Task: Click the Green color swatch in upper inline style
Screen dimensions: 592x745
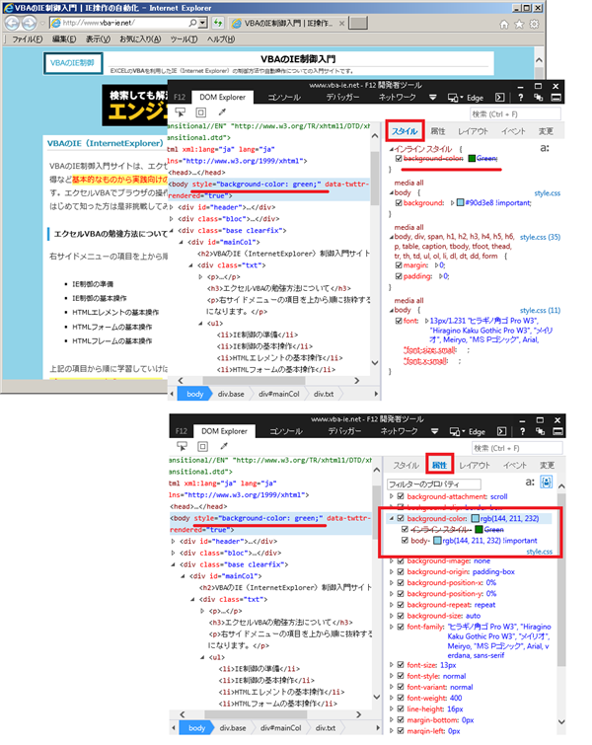Action: 472,159
